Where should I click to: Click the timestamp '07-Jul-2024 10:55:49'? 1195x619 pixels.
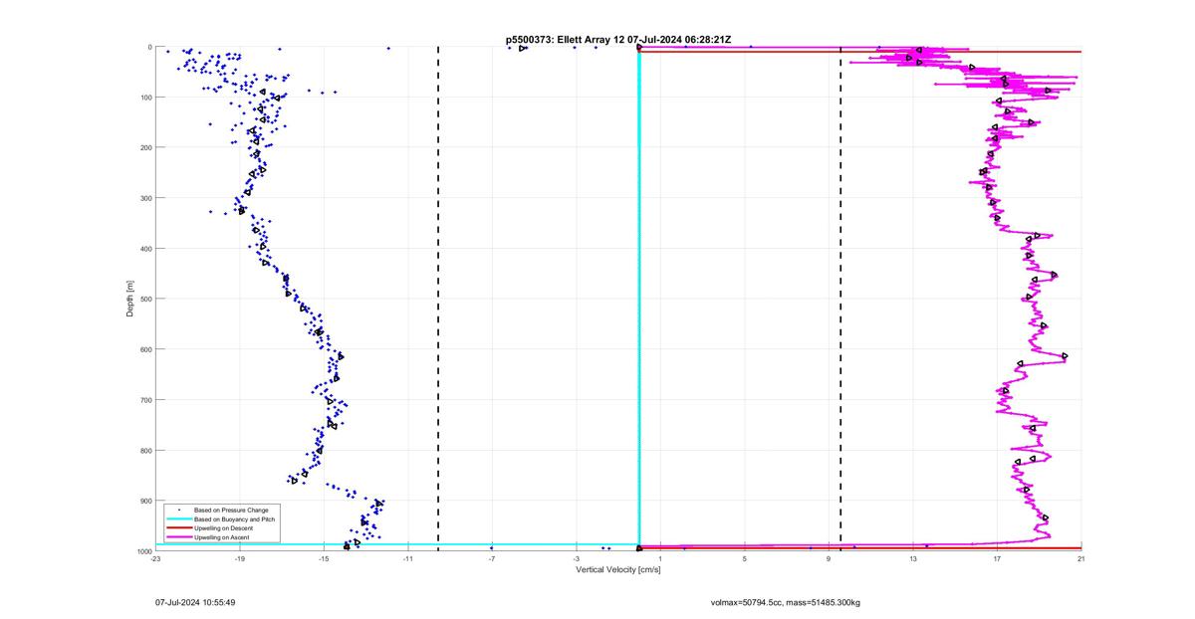(195, 603)
